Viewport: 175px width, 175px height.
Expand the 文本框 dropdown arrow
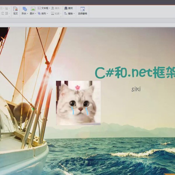pyautogui.click(x=50, y=8)
